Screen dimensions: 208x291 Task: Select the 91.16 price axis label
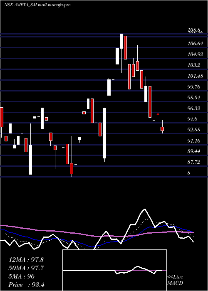tap(194, 141)
